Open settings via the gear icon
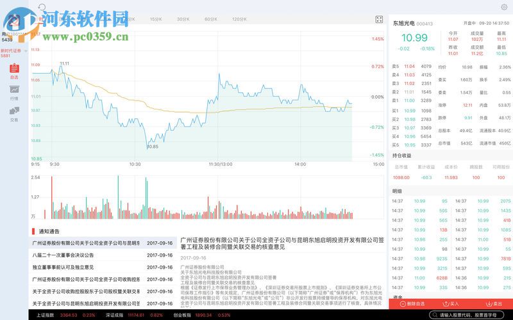The width and height of the screenshot is (513, 320). 504,7
